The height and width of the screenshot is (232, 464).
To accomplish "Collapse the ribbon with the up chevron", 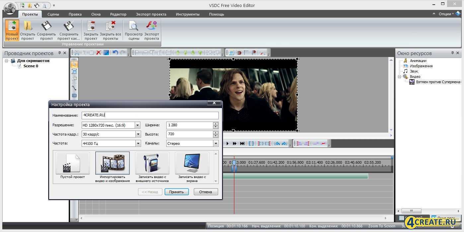I will [434, 14].
